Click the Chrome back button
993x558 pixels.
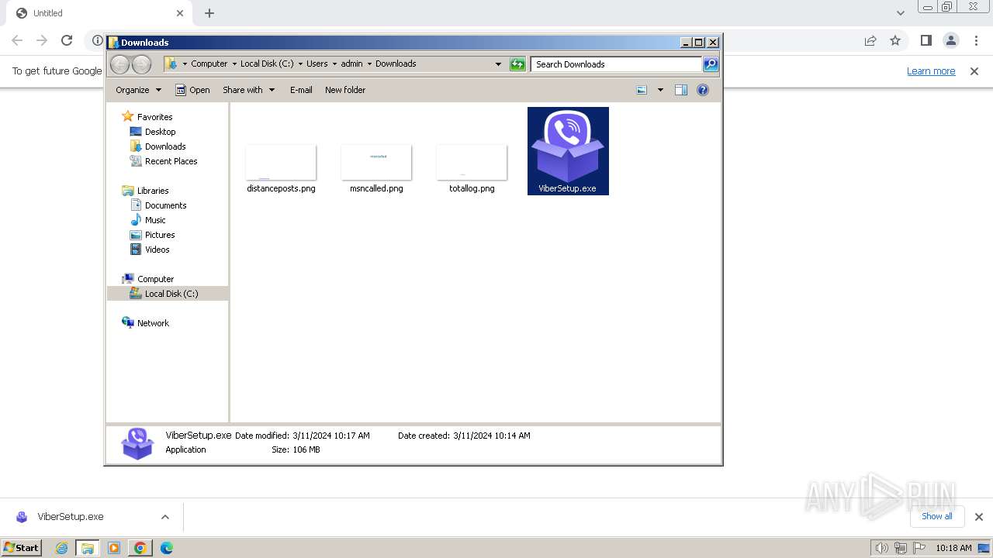click(x=17, y=40)
